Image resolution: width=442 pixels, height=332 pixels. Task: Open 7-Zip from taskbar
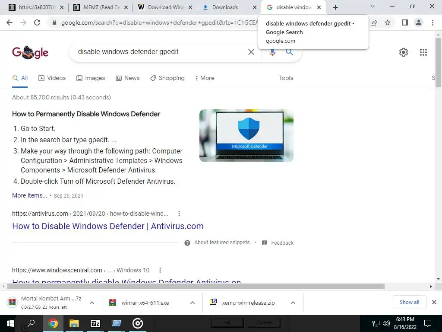95,323
